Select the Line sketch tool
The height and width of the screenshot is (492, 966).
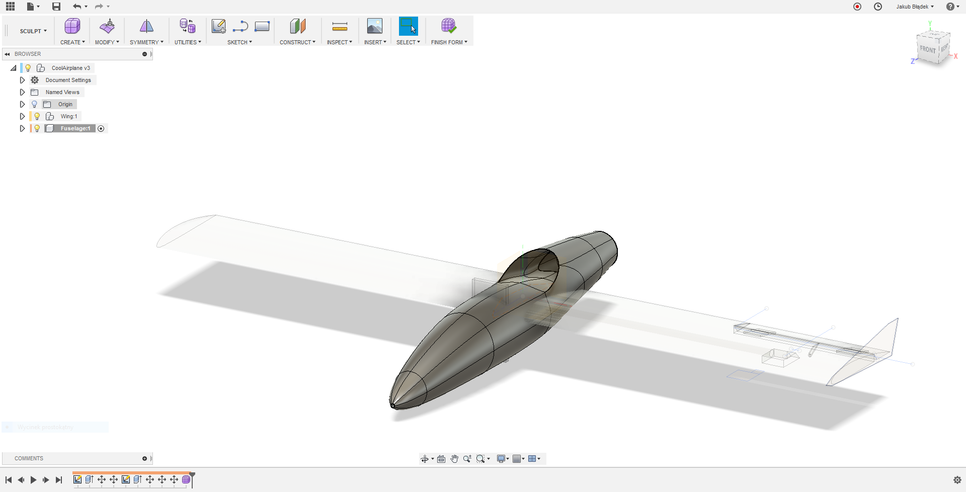240,26
